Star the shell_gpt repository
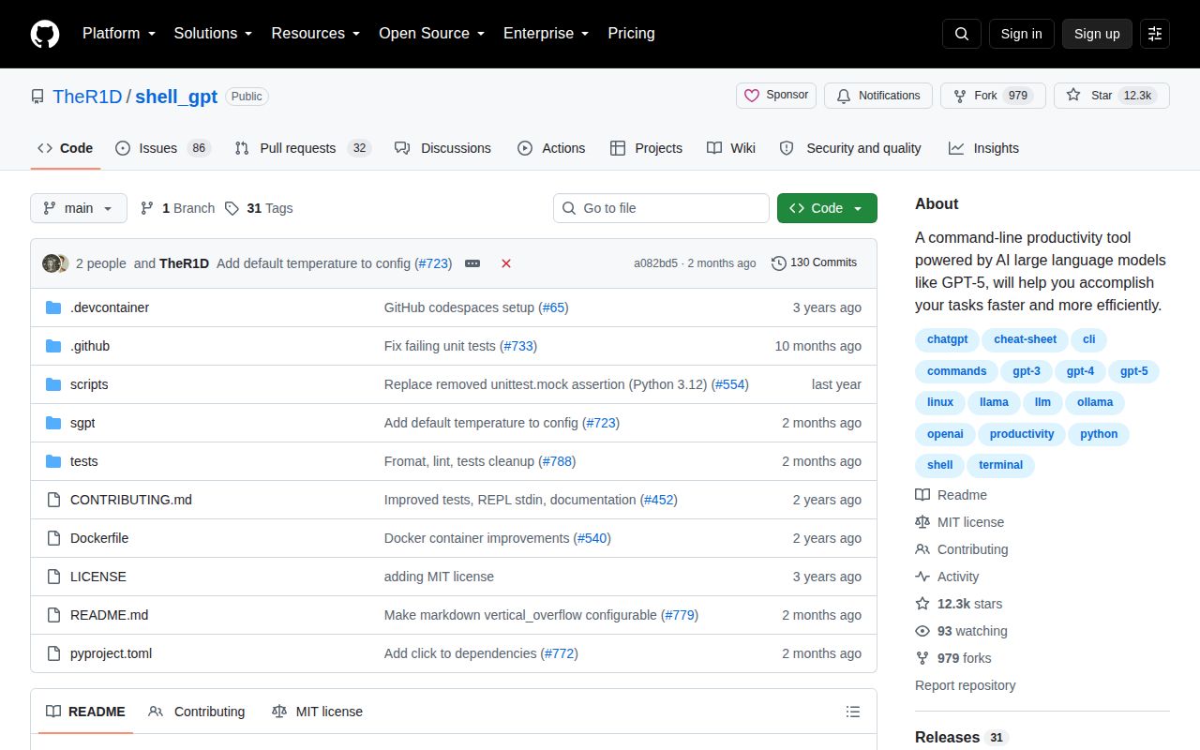This screenshot has width=1200, height=750. pos(1111,96)
